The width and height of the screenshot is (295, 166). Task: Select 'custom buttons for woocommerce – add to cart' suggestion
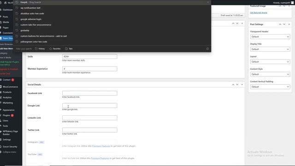[112, 36]
